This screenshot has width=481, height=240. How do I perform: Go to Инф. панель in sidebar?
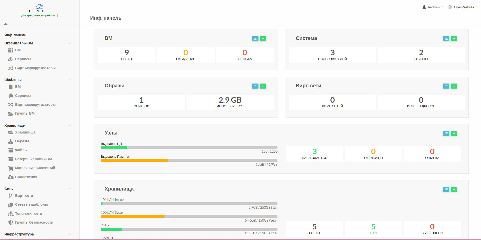15,35
